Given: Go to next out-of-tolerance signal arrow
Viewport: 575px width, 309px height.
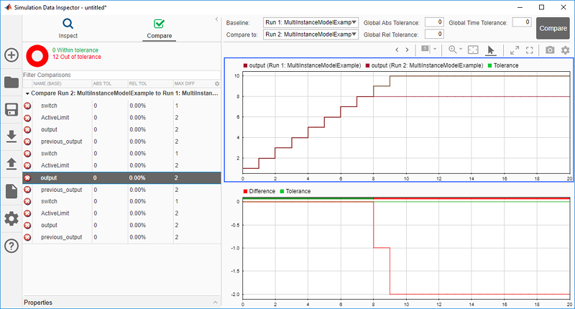Looking at the screenshot, I should pyautogui.click(x=407, y=50).
